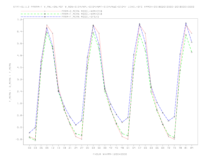This screenshot has width=209, height=161.
Task: Click blue triangle data point at hour 72
Action: [x=168, y=121]
